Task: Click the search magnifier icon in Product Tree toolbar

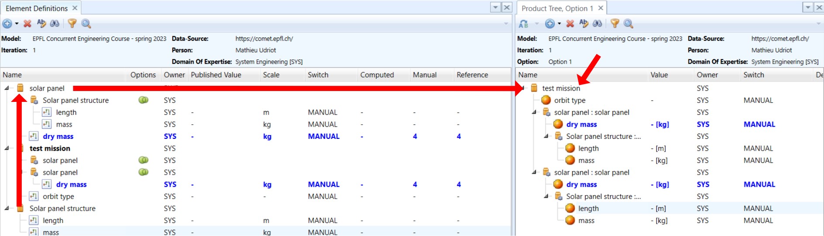Action: (628, 24)
